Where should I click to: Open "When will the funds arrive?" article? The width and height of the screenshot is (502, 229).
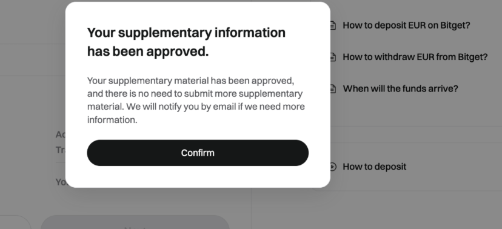[x=400, y=88]
